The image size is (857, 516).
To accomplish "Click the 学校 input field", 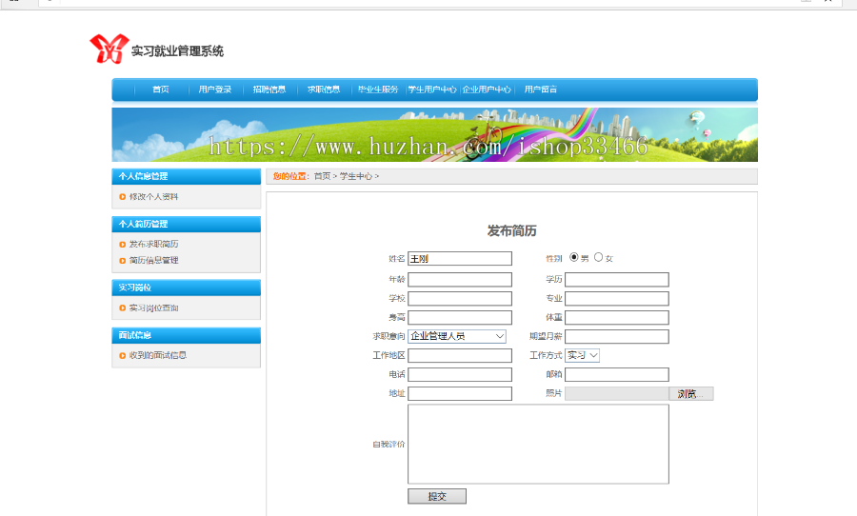I will click(x=460, y=298).
